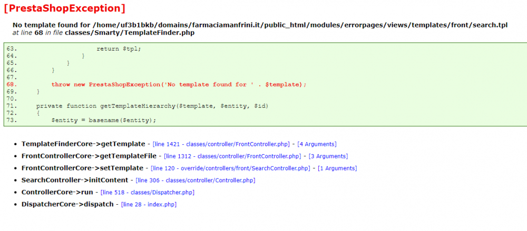This screenshot has width=527, height=231.
Task: Open the line 518 Dispatcher.php link
Action: tap(147, 193)
